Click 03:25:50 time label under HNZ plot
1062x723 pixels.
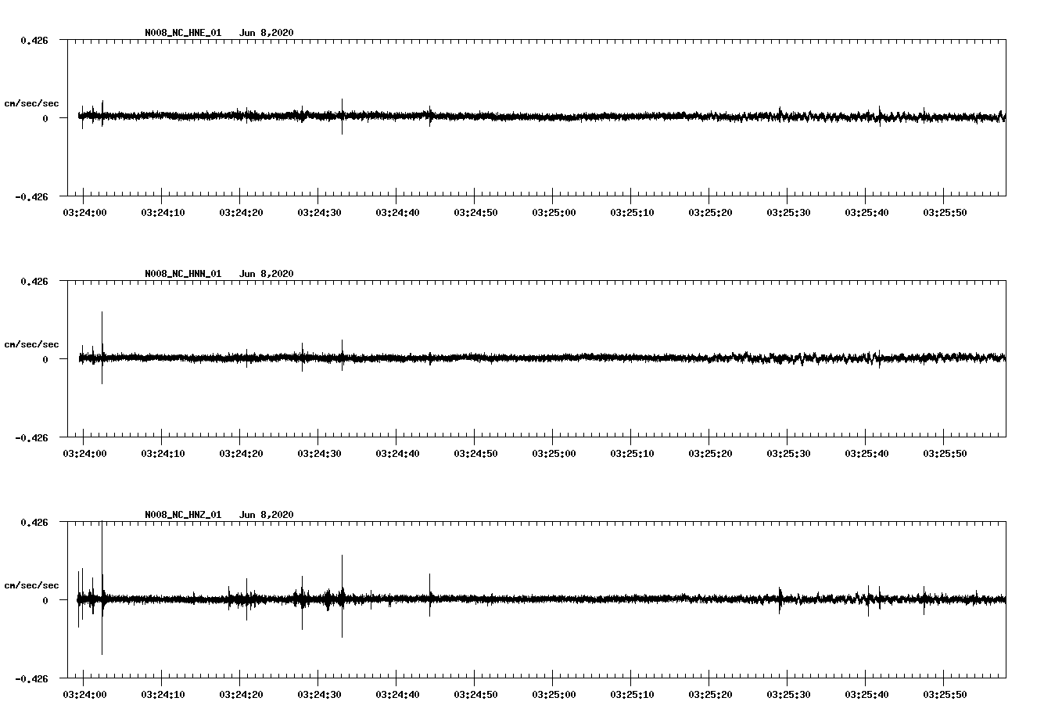944,695
